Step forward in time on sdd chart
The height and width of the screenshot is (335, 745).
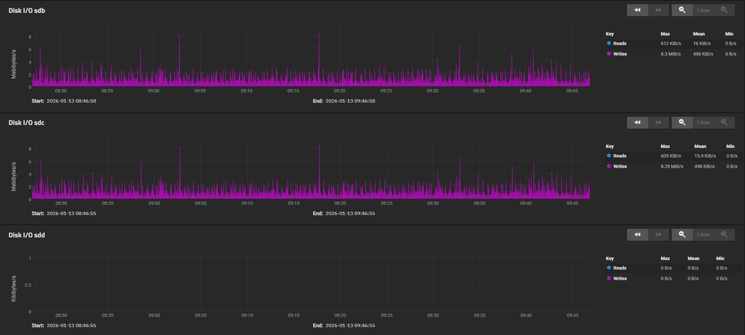pyautogui.click(x=659, y=234)
